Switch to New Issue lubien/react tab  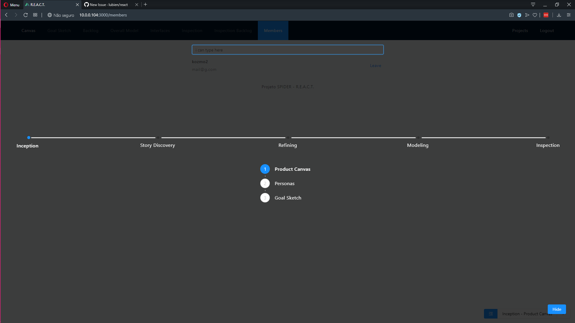coord(108,5)
